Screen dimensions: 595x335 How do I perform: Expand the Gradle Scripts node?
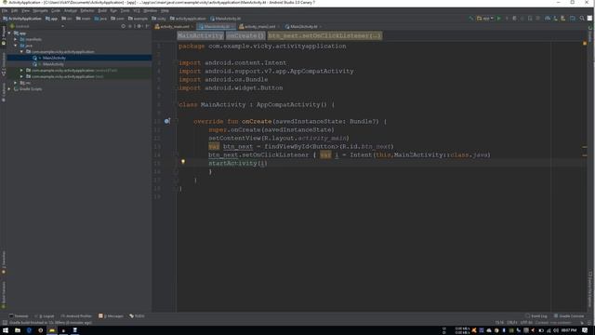[x=9, y=89]
